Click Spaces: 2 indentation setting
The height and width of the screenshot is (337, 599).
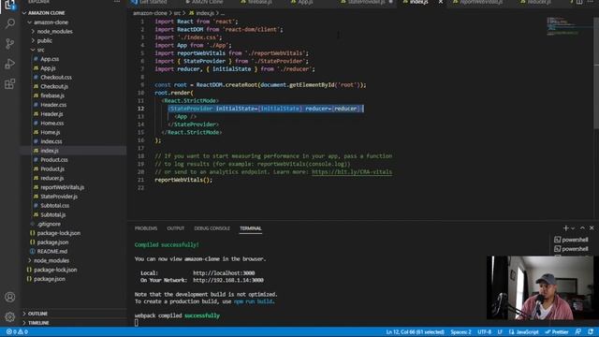click(x=460, y=331)
